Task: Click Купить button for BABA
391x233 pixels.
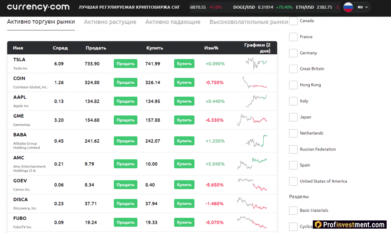Action: (x=184, y=141)
